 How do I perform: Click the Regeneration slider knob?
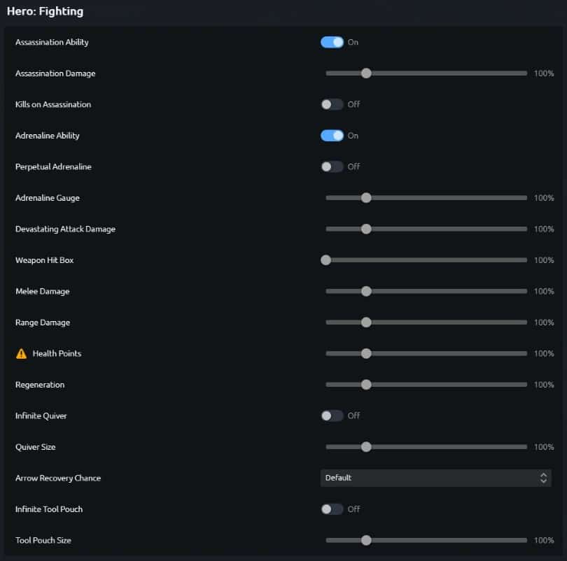[x=365, y=385]
